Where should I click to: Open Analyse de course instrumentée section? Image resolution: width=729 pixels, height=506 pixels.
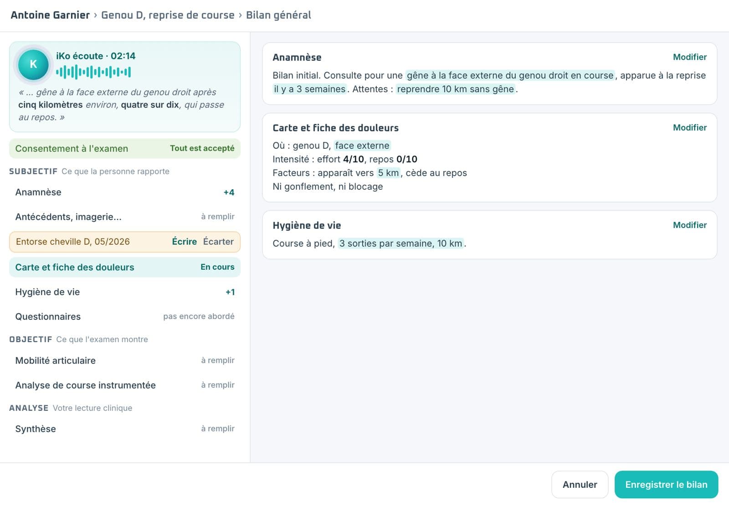tap(125, 385)
